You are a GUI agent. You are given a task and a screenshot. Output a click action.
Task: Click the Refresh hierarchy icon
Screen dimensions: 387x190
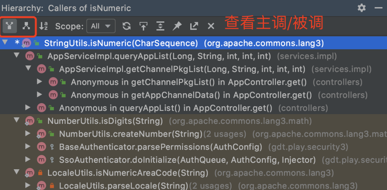coord(126,26)
